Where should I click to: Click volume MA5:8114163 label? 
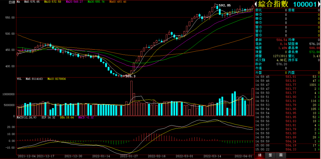34,79
